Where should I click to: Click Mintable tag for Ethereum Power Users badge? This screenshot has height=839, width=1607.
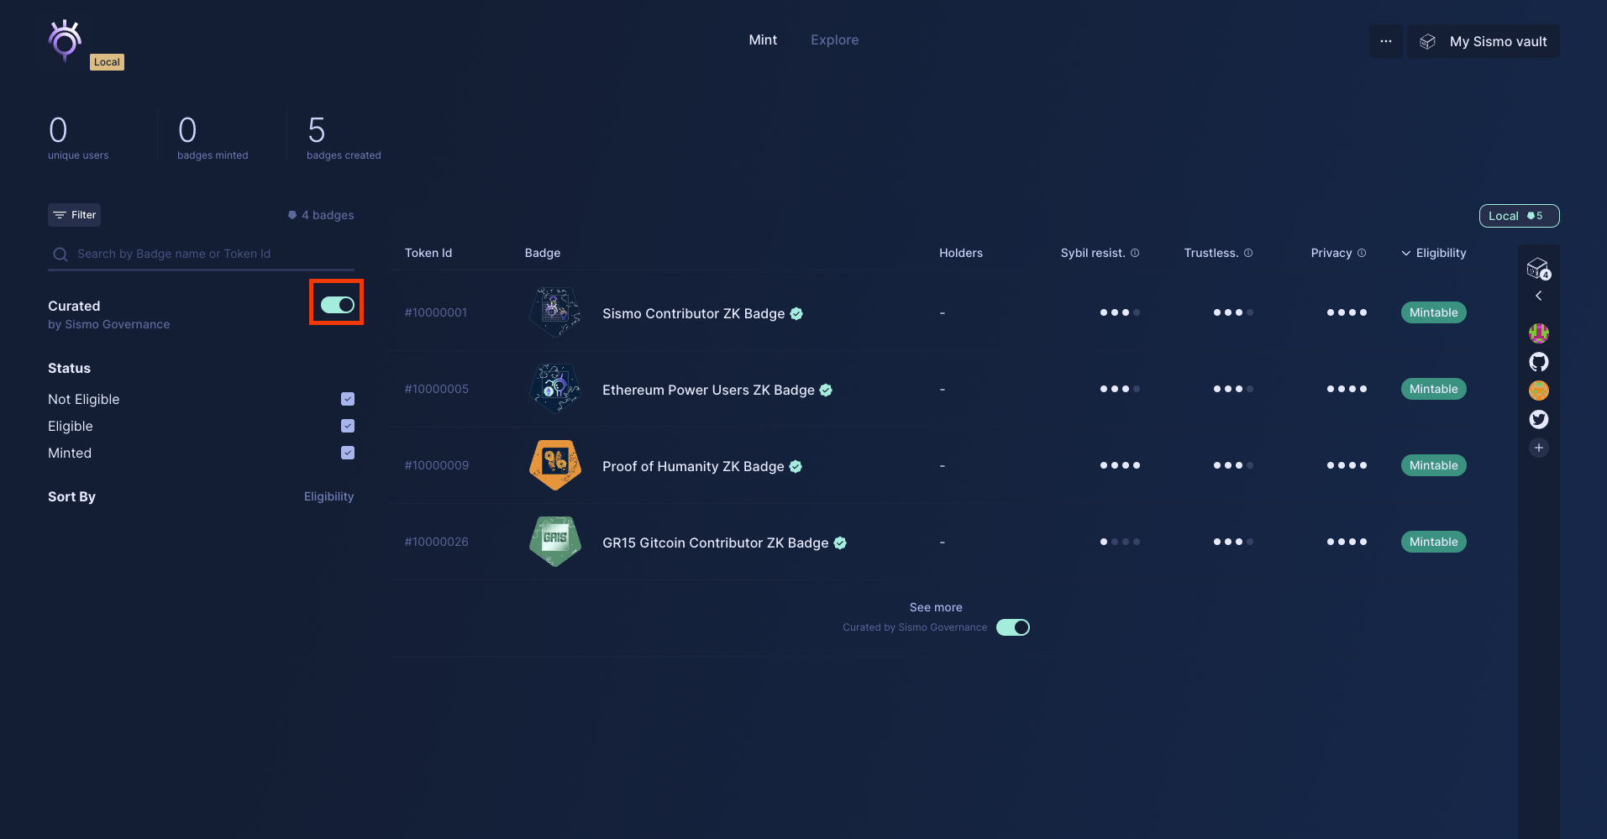(x=1433, y=389)
